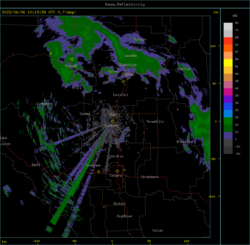Click the Ponoka city label
The height and width of the screenshot is (245, 250).
click(139, 40)
